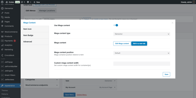Click Save in the popup
This screenshot has height=98, width=196.
click(x=166, y=74)
